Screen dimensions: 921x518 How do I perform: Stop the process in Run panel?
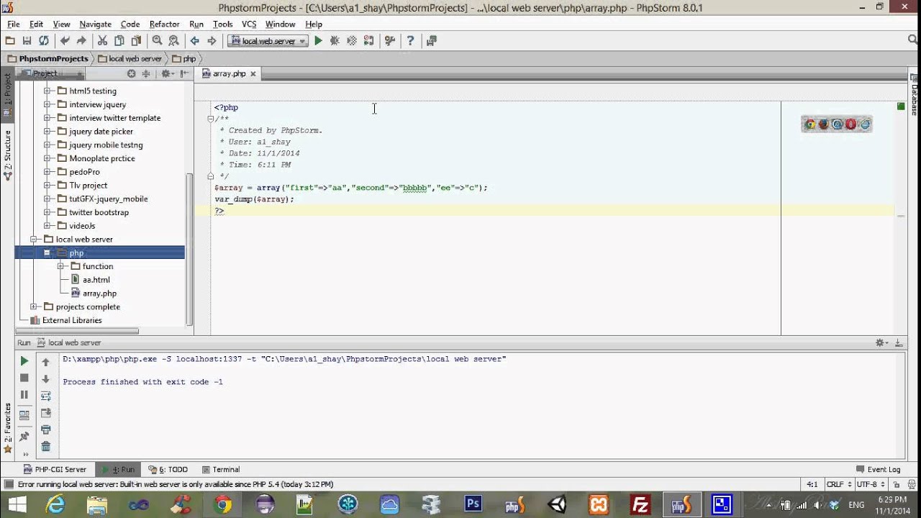[x=24, y=378]
